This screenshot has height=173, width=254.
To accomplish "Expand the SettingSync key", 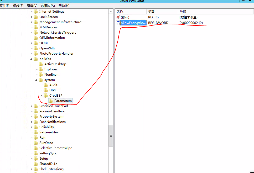I will click(x=31, y=153).
